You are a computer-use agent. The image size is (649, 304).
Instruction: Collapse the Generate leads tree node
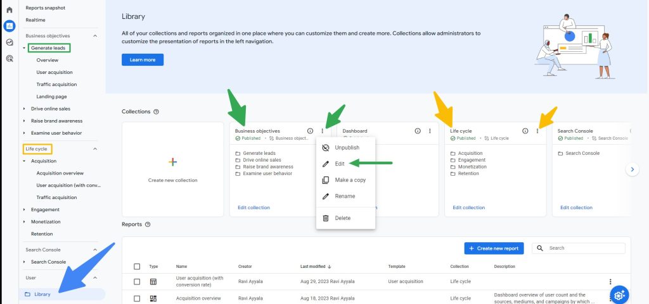click(x=25, y=48)
